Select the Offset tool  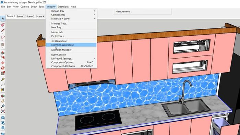(3, 58)
